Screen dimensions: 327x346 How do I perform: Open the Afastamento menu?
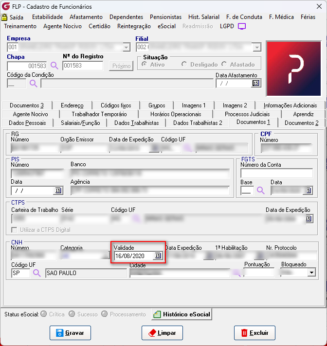[86, 17]
